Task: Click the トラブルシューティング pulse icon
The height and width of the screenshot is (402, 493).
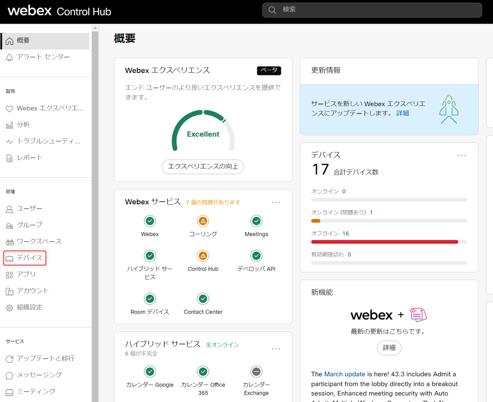Action: pyautogui.click(x=9, y=142)
